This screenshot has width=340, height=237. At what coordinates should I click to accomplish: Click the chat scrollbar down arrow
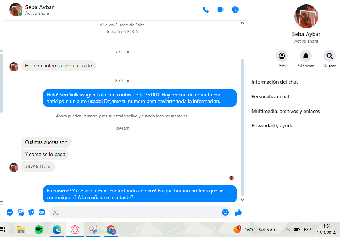coord(243,200)
